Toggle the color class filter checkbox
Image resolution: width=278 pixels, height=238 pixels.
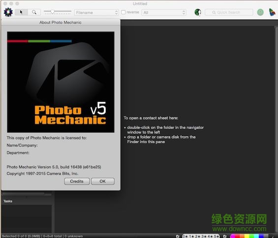225,236
